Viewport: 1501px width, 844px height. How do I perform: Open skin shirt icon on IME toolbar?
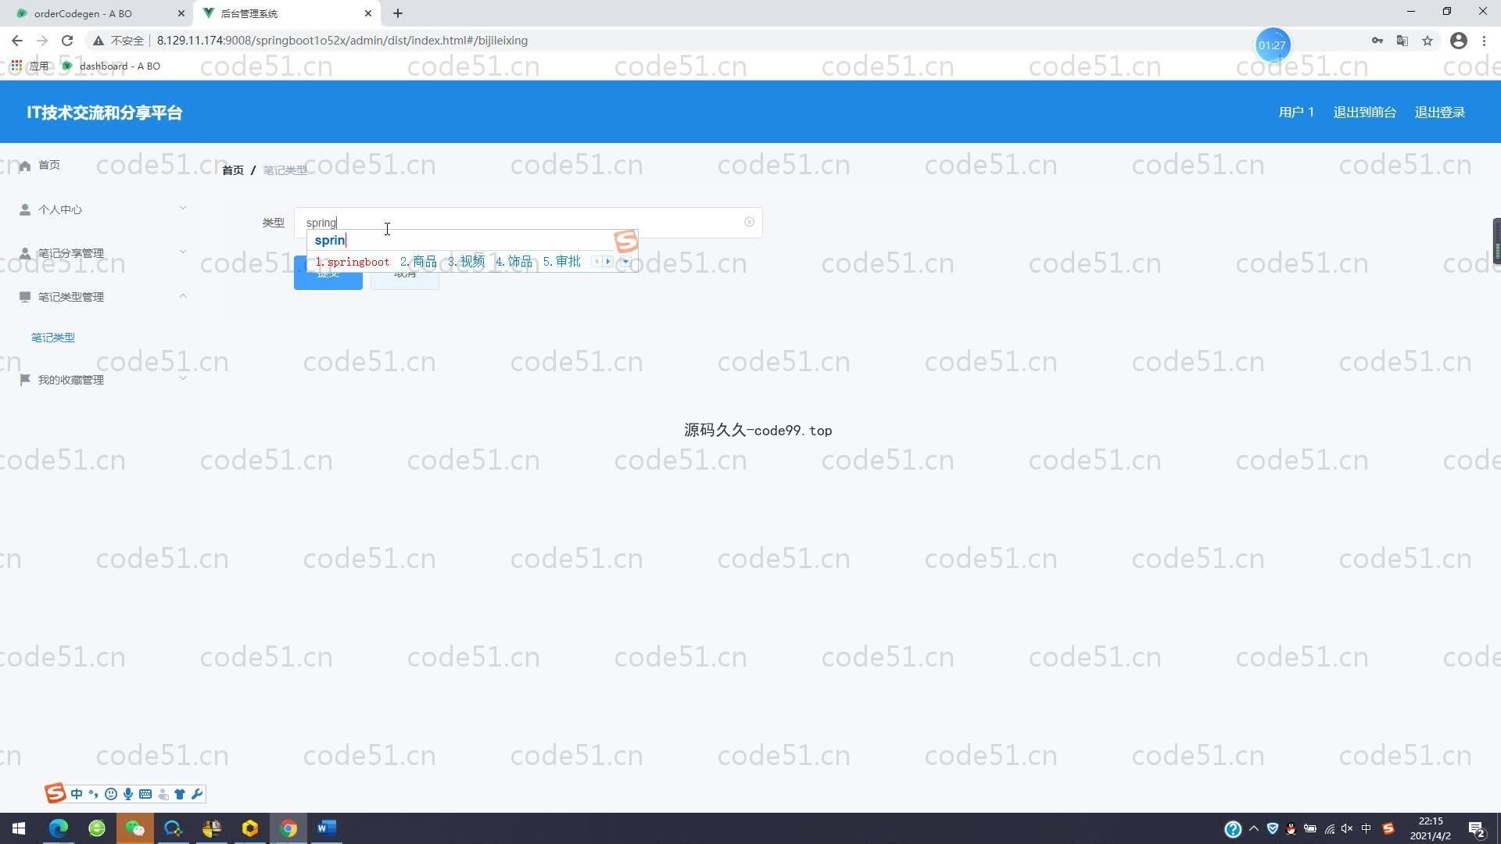(x=180, y=794)
